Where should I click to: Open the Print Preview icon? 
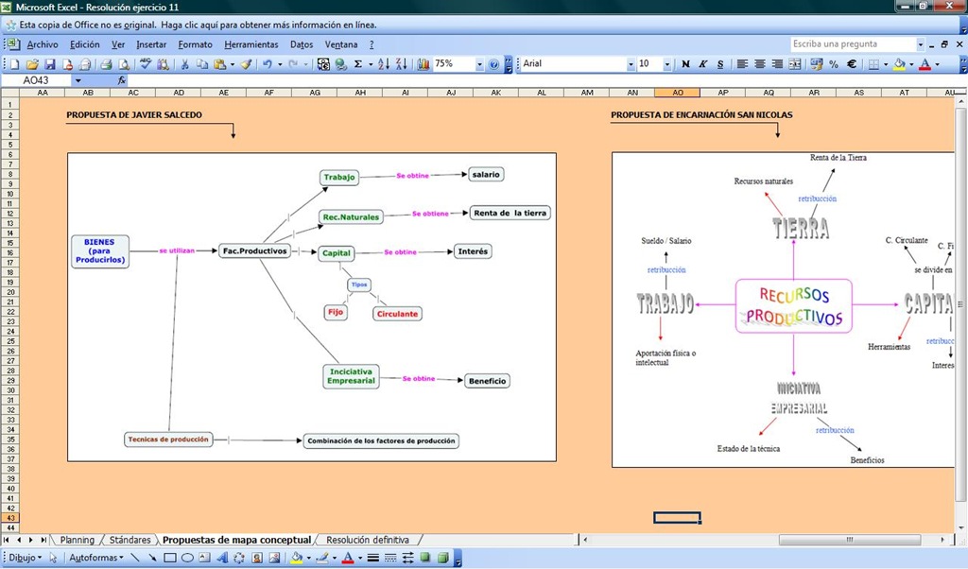[x=124, y=64]
